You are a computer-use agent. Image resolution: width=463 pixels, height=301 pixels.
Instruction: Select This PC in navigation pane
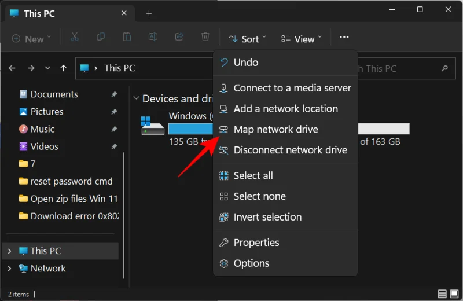61,251
